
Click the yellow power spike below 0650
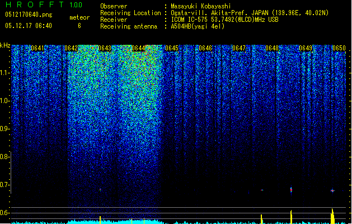point(333,216)
